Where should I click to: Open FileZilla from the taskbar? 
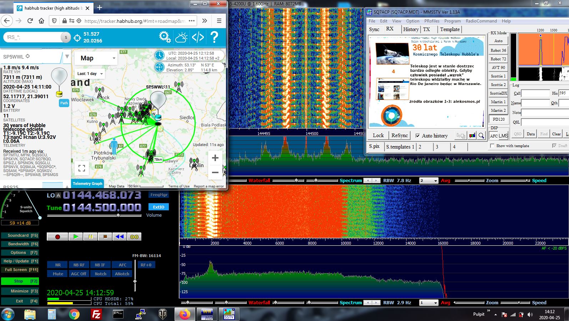96,314
